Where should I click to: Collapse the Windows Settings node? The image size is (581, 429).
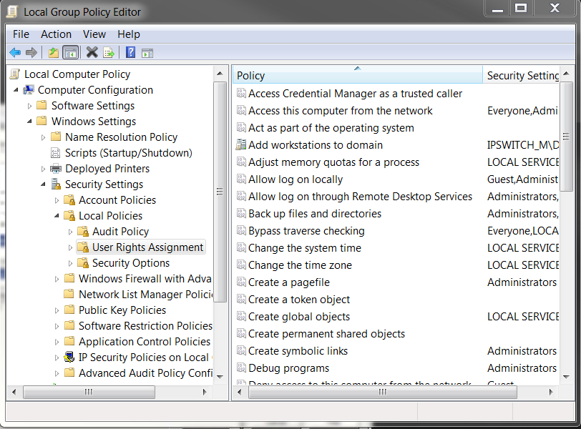(29, 122)
